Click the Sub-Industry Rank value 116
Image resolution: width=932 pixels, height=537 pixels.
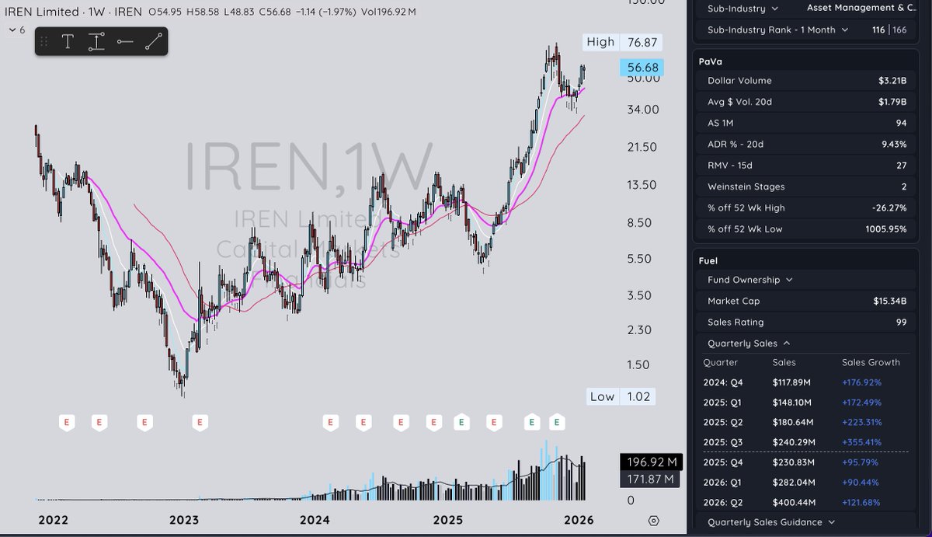point(878,30)
